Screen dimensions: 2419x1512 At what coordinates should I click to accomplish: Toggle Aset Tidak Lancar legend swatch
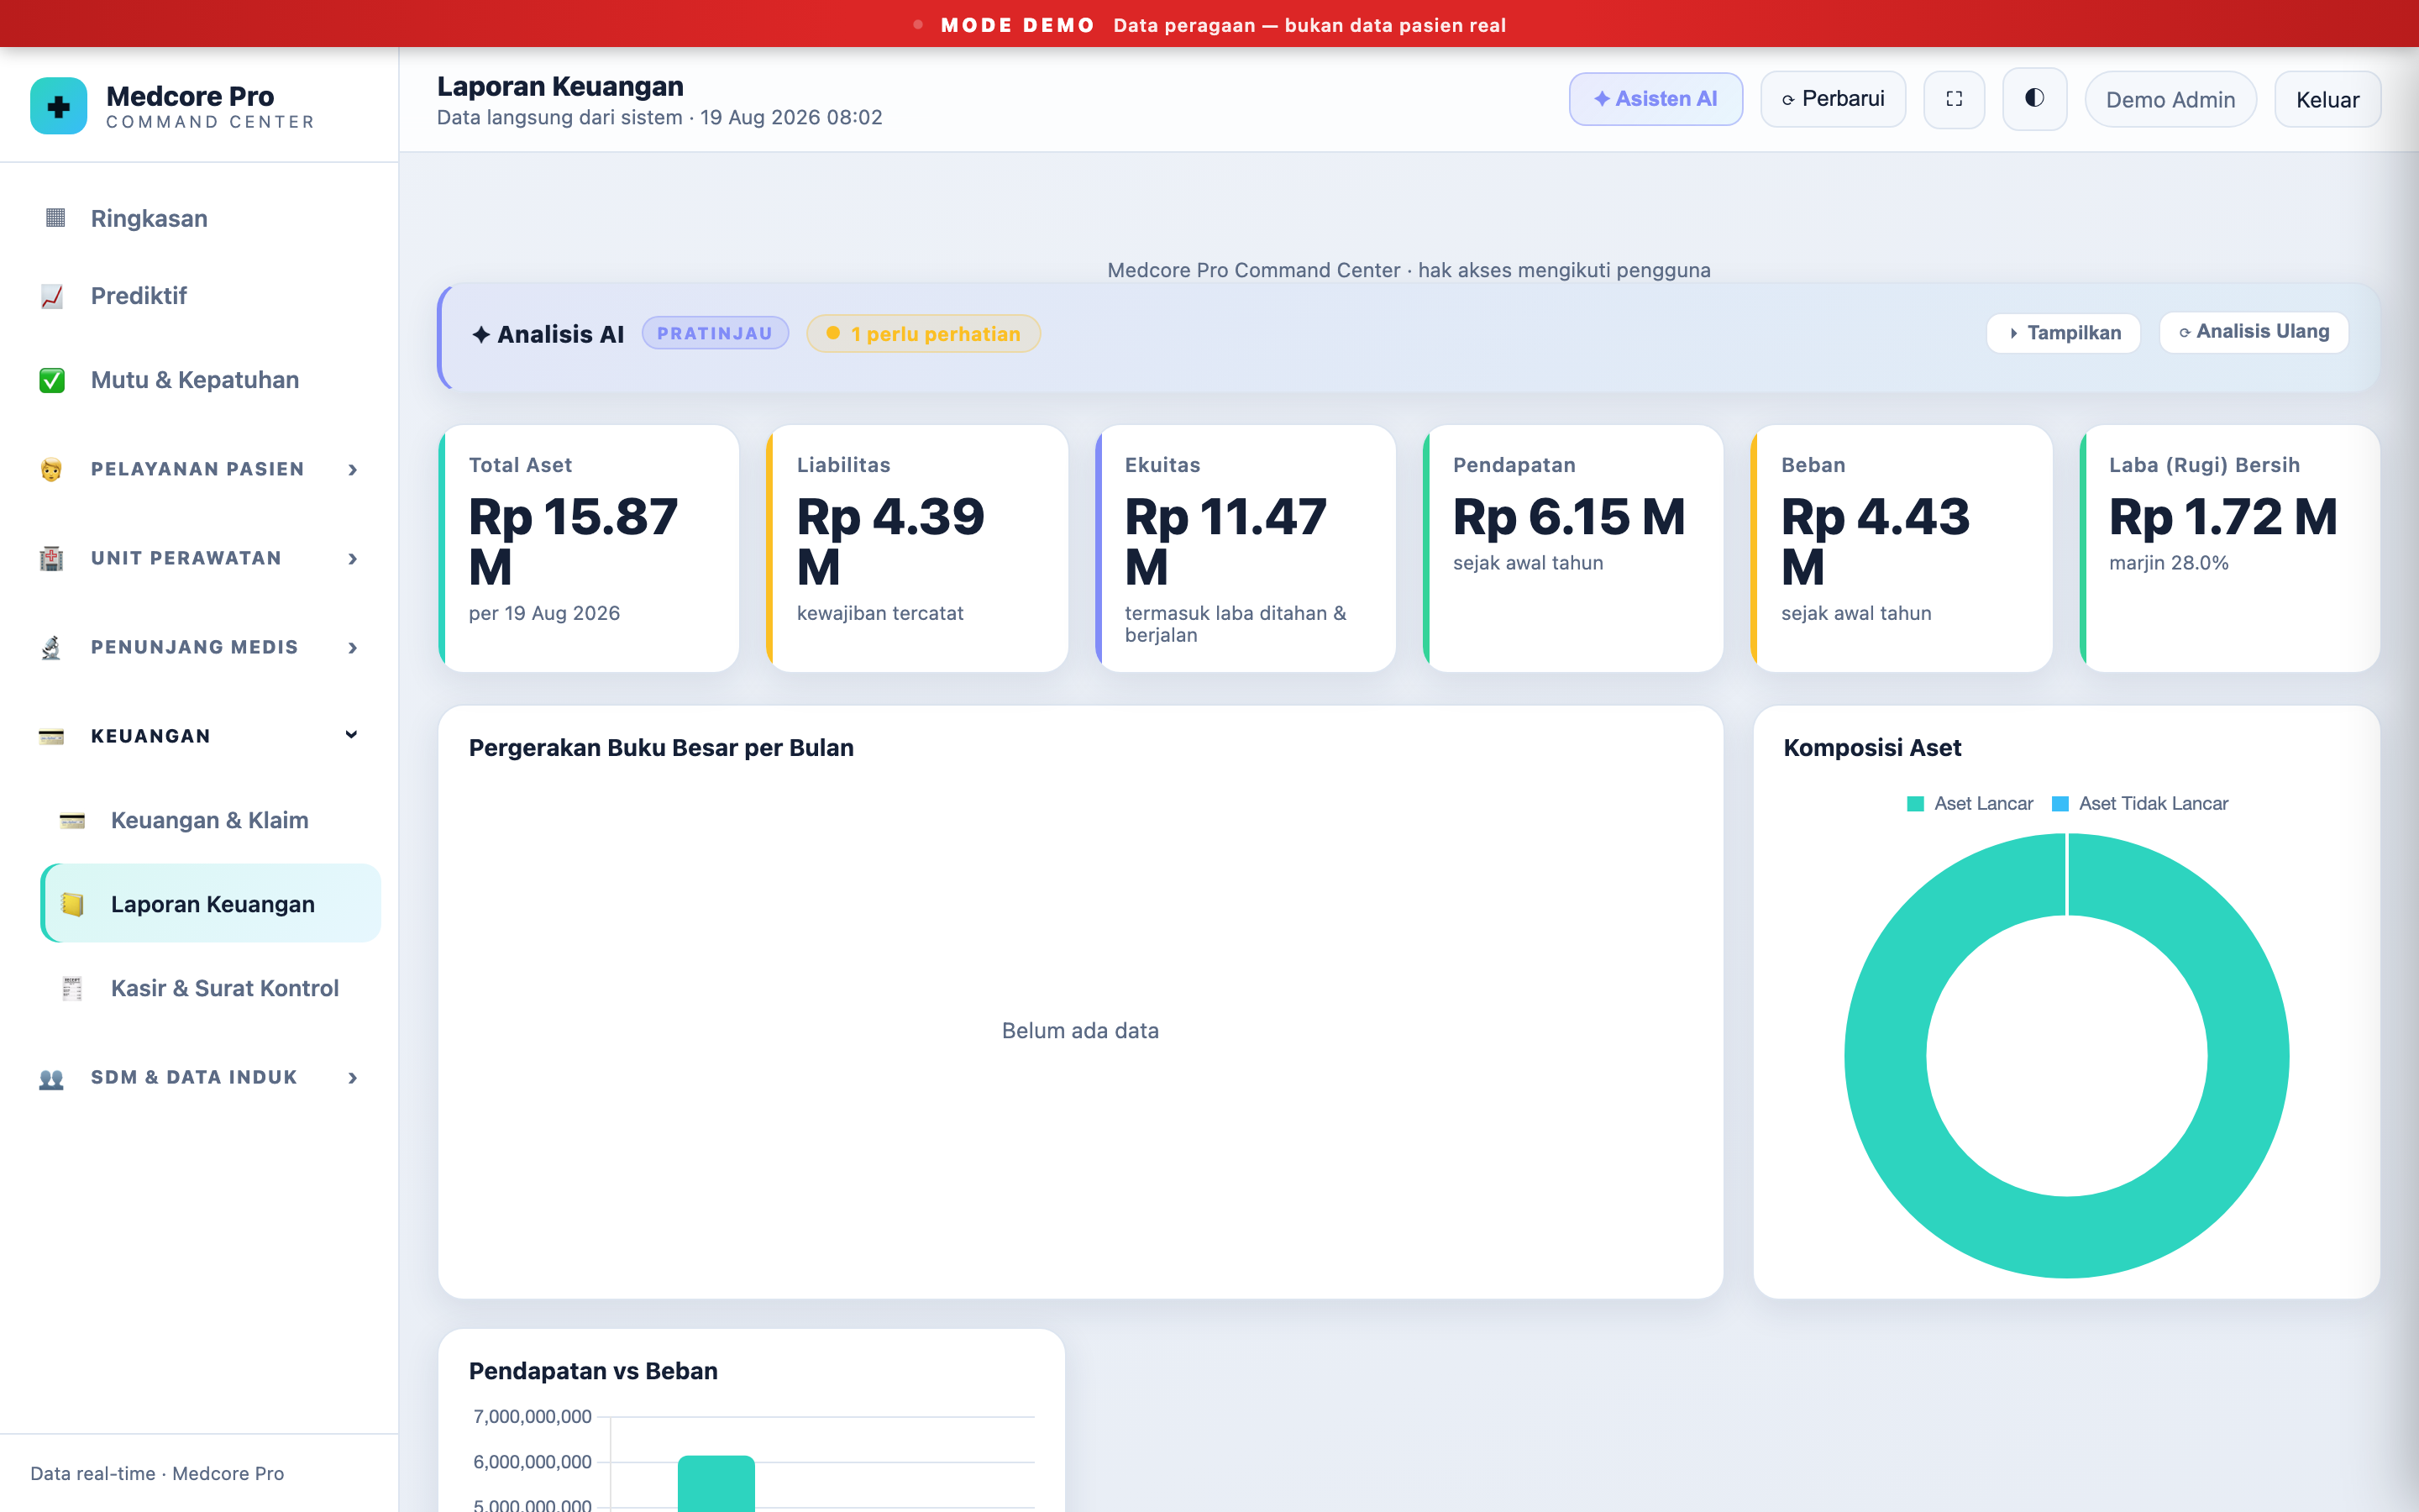point(2060,804)
